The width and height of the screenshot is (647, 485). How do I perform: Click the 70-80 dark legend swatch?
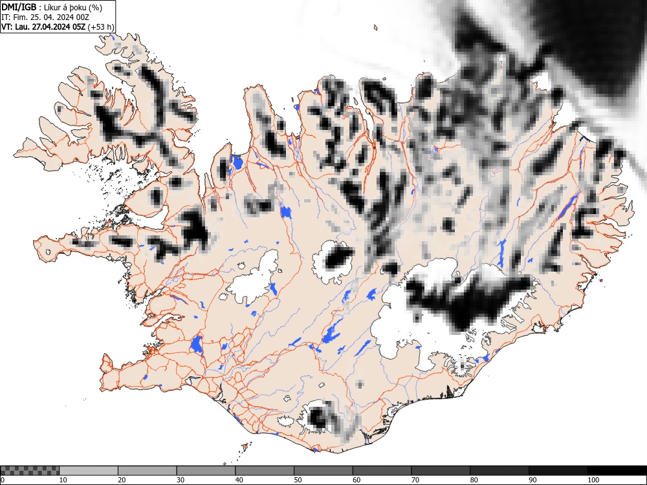coord(440,471)
